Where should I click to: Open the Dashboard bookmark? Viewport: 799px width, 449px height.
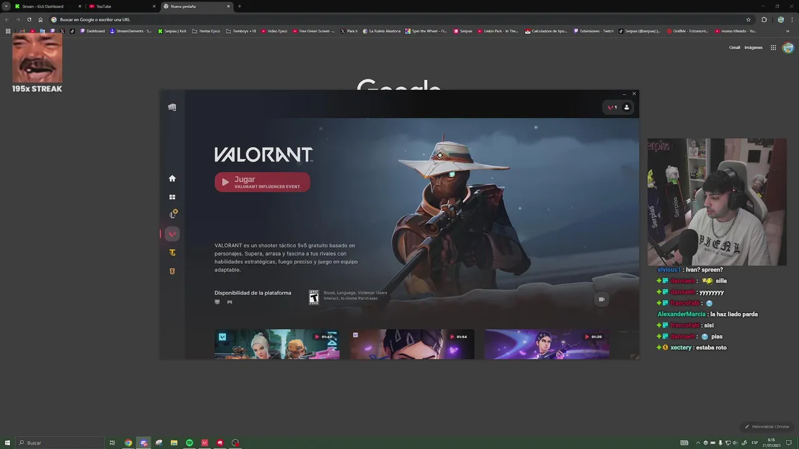[92, 31]
